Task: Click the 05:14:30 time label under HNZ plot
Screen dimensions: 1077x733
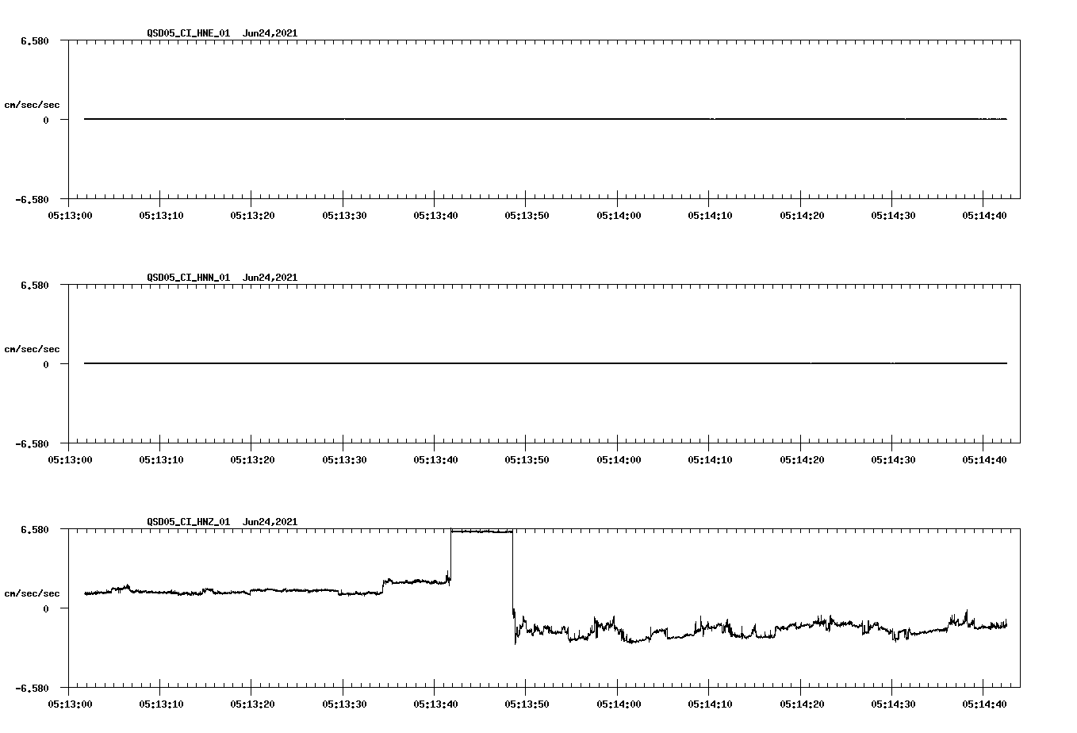Action: point(893,704)
